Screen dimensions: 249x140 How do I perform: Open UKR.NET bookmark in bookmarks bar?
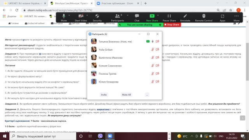tap(33, 16)
